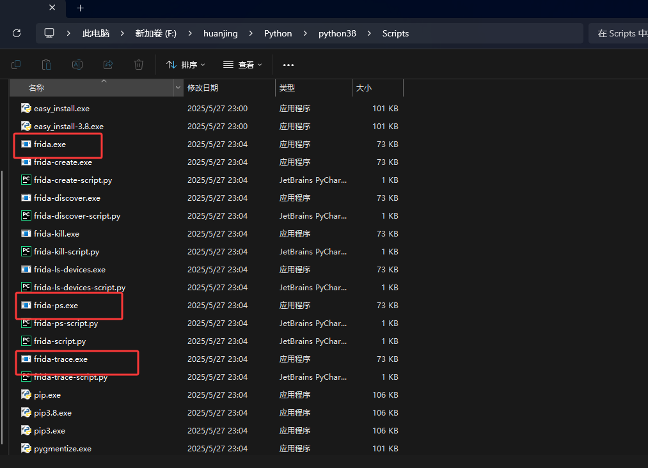Click the date 2025/5/27 23:00 for easy_install.exe

click(x=217, y=108)
